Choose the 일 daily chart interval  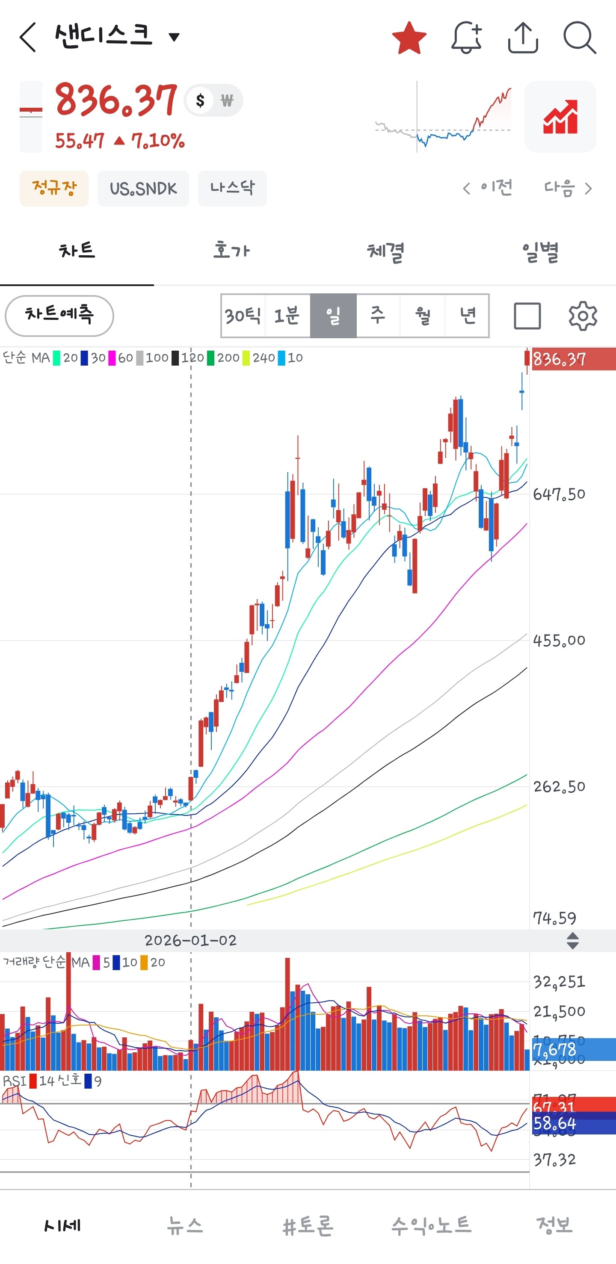(333, 316)
